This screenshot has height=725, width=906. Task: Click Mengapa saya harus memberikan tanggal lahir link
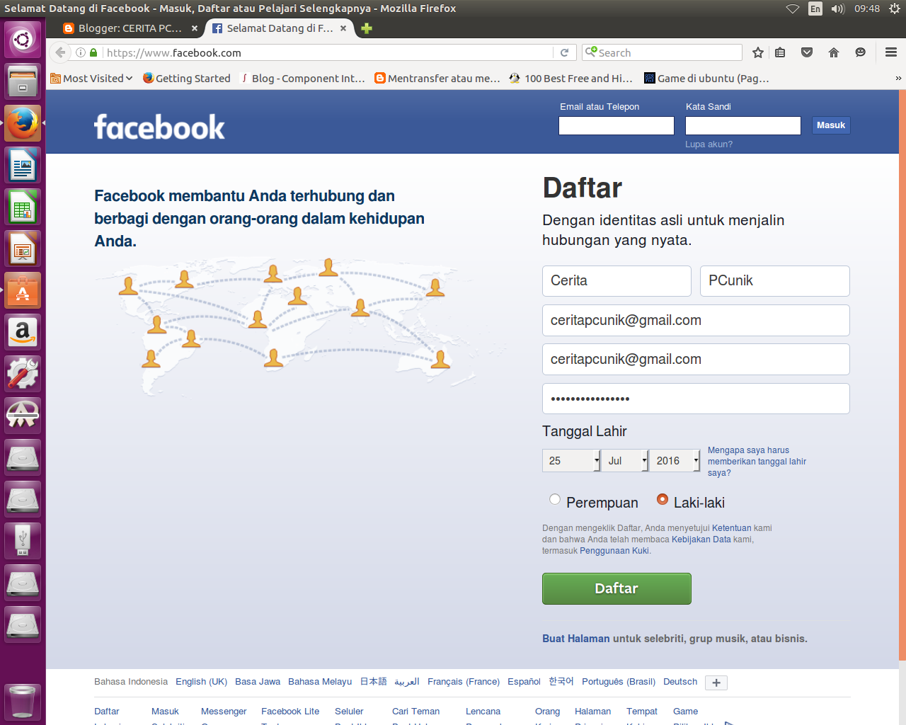pos(757,461)
